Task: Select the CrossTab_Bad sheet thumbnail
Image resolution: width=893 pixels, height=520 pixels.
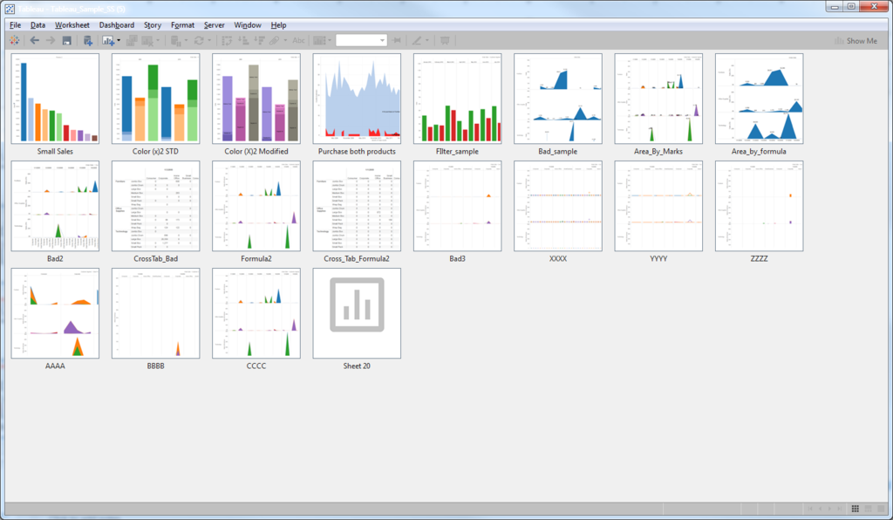Action: click(155, 206)
